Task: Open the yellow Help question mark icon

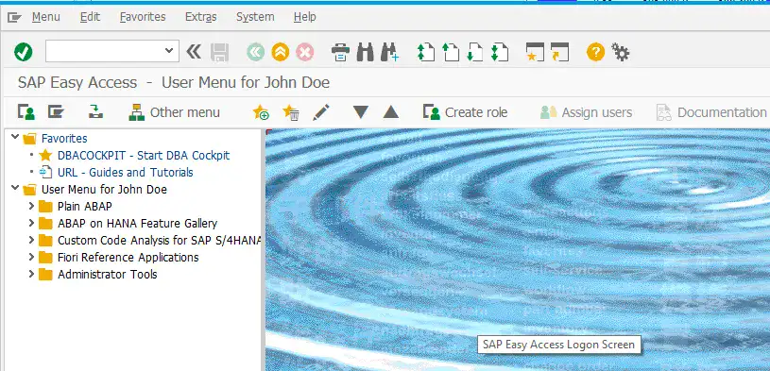Action: click(x=595, y=52)
